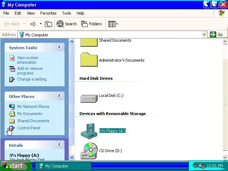Click the highlighted 3½ Floppy (A:) label
Image resolution: width=228 pixels, height=171 pixels.
(x=113, y=131)
